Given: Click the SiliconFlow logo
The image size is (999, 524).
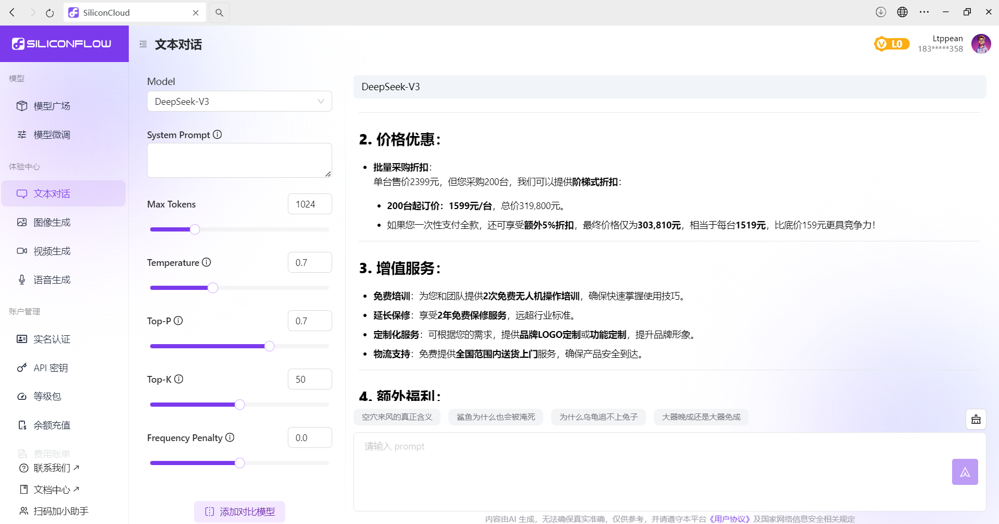Looking at the screenshot, I should (62, 44).
